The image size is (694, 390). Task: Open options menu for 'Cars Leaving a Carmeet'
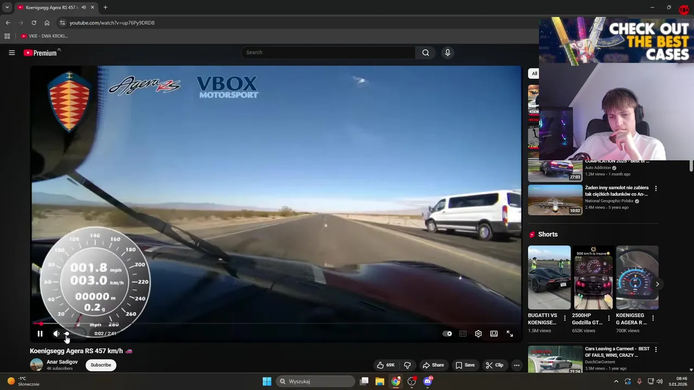pos(656,349)
